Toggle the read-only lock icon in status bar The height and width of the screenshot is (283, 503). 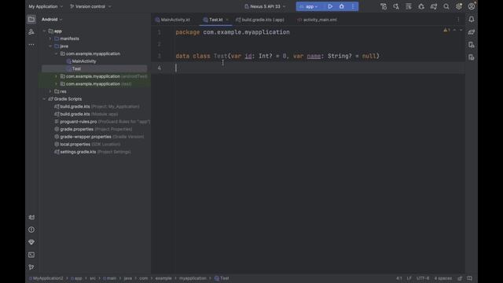pos(460,278)
